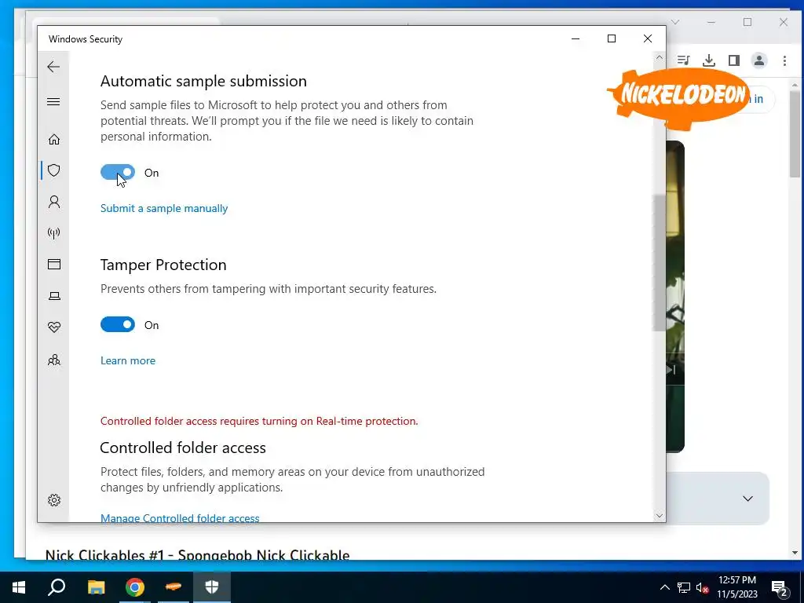Open the hamburger navigation menu

[53, 101]
